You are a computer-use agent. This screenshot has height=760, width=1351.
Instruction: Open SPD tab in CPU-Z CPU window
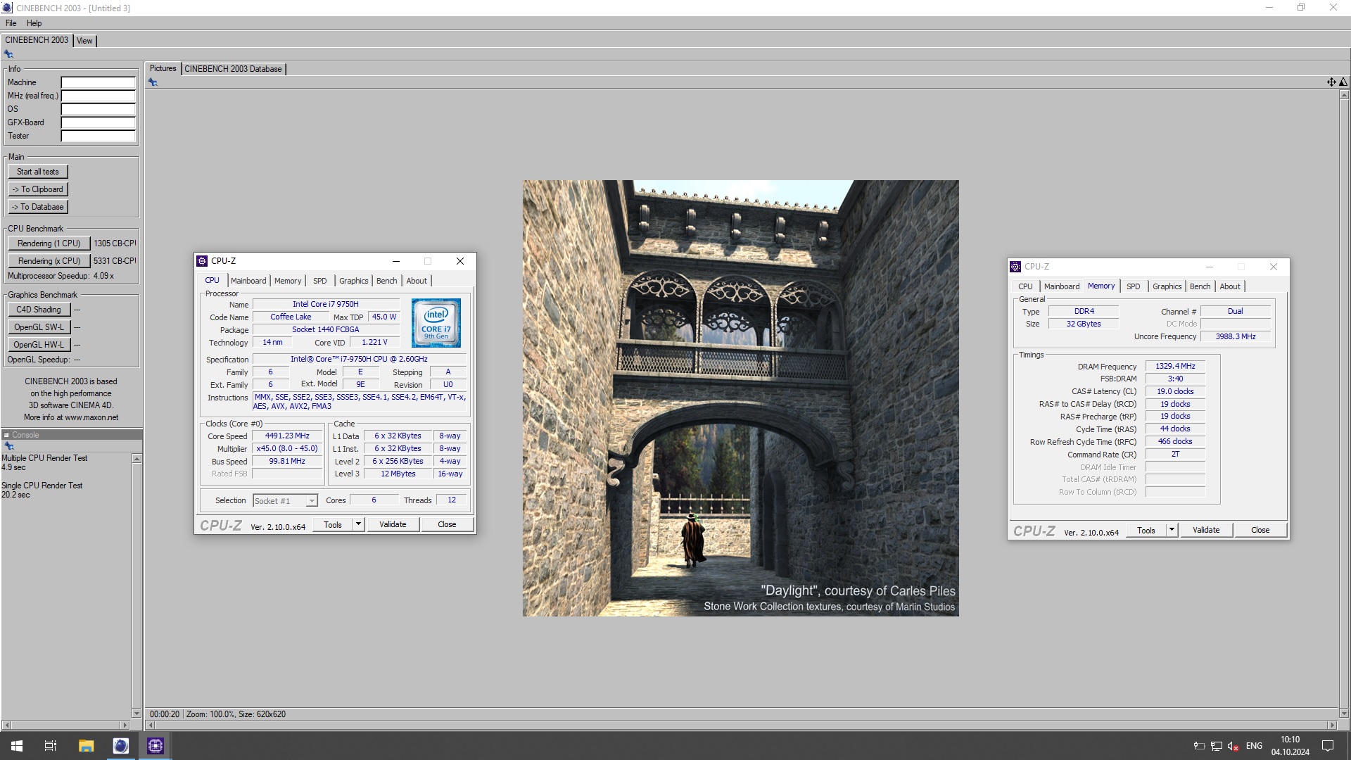(x=320, y=281)
